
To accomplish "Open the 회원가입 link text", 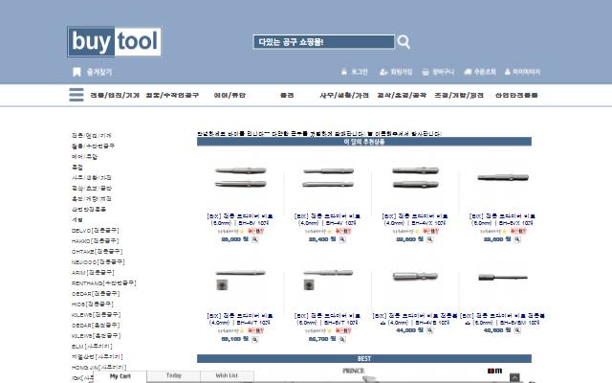I will (402, 72).
